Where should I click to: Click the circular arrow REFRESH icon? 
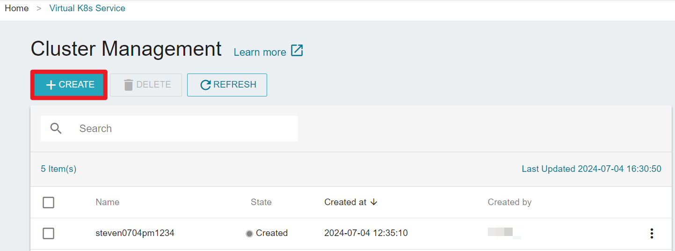[x=205, y=85]
